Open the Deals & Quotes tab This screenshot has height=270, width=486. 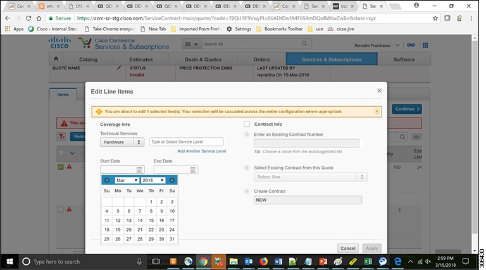pos(203,59)
